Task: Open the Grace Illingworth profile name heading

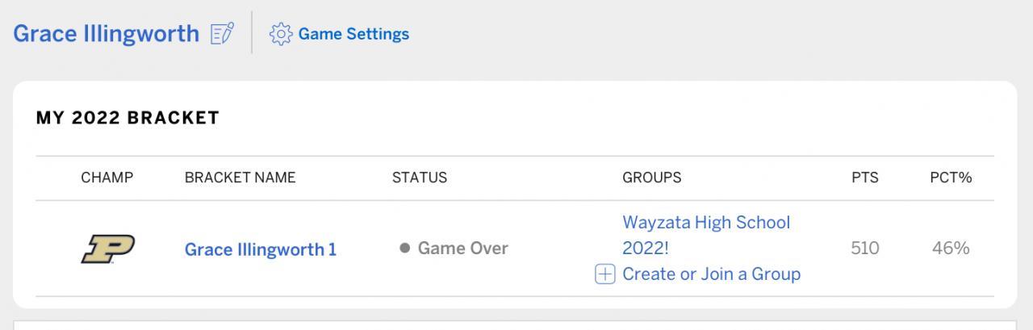Action: click(x=106, y=34)
